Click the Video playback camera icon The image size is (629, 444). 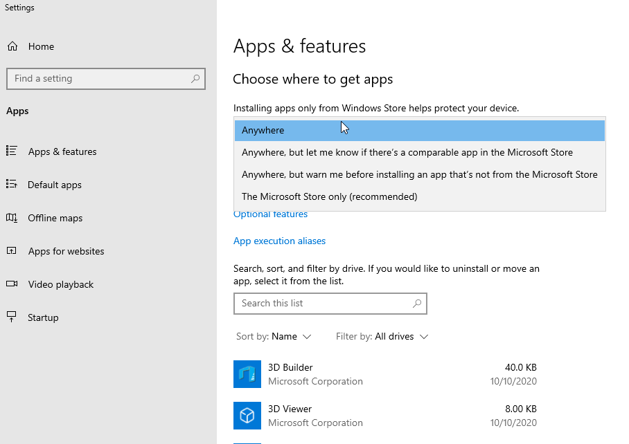(x=12, y=284)
